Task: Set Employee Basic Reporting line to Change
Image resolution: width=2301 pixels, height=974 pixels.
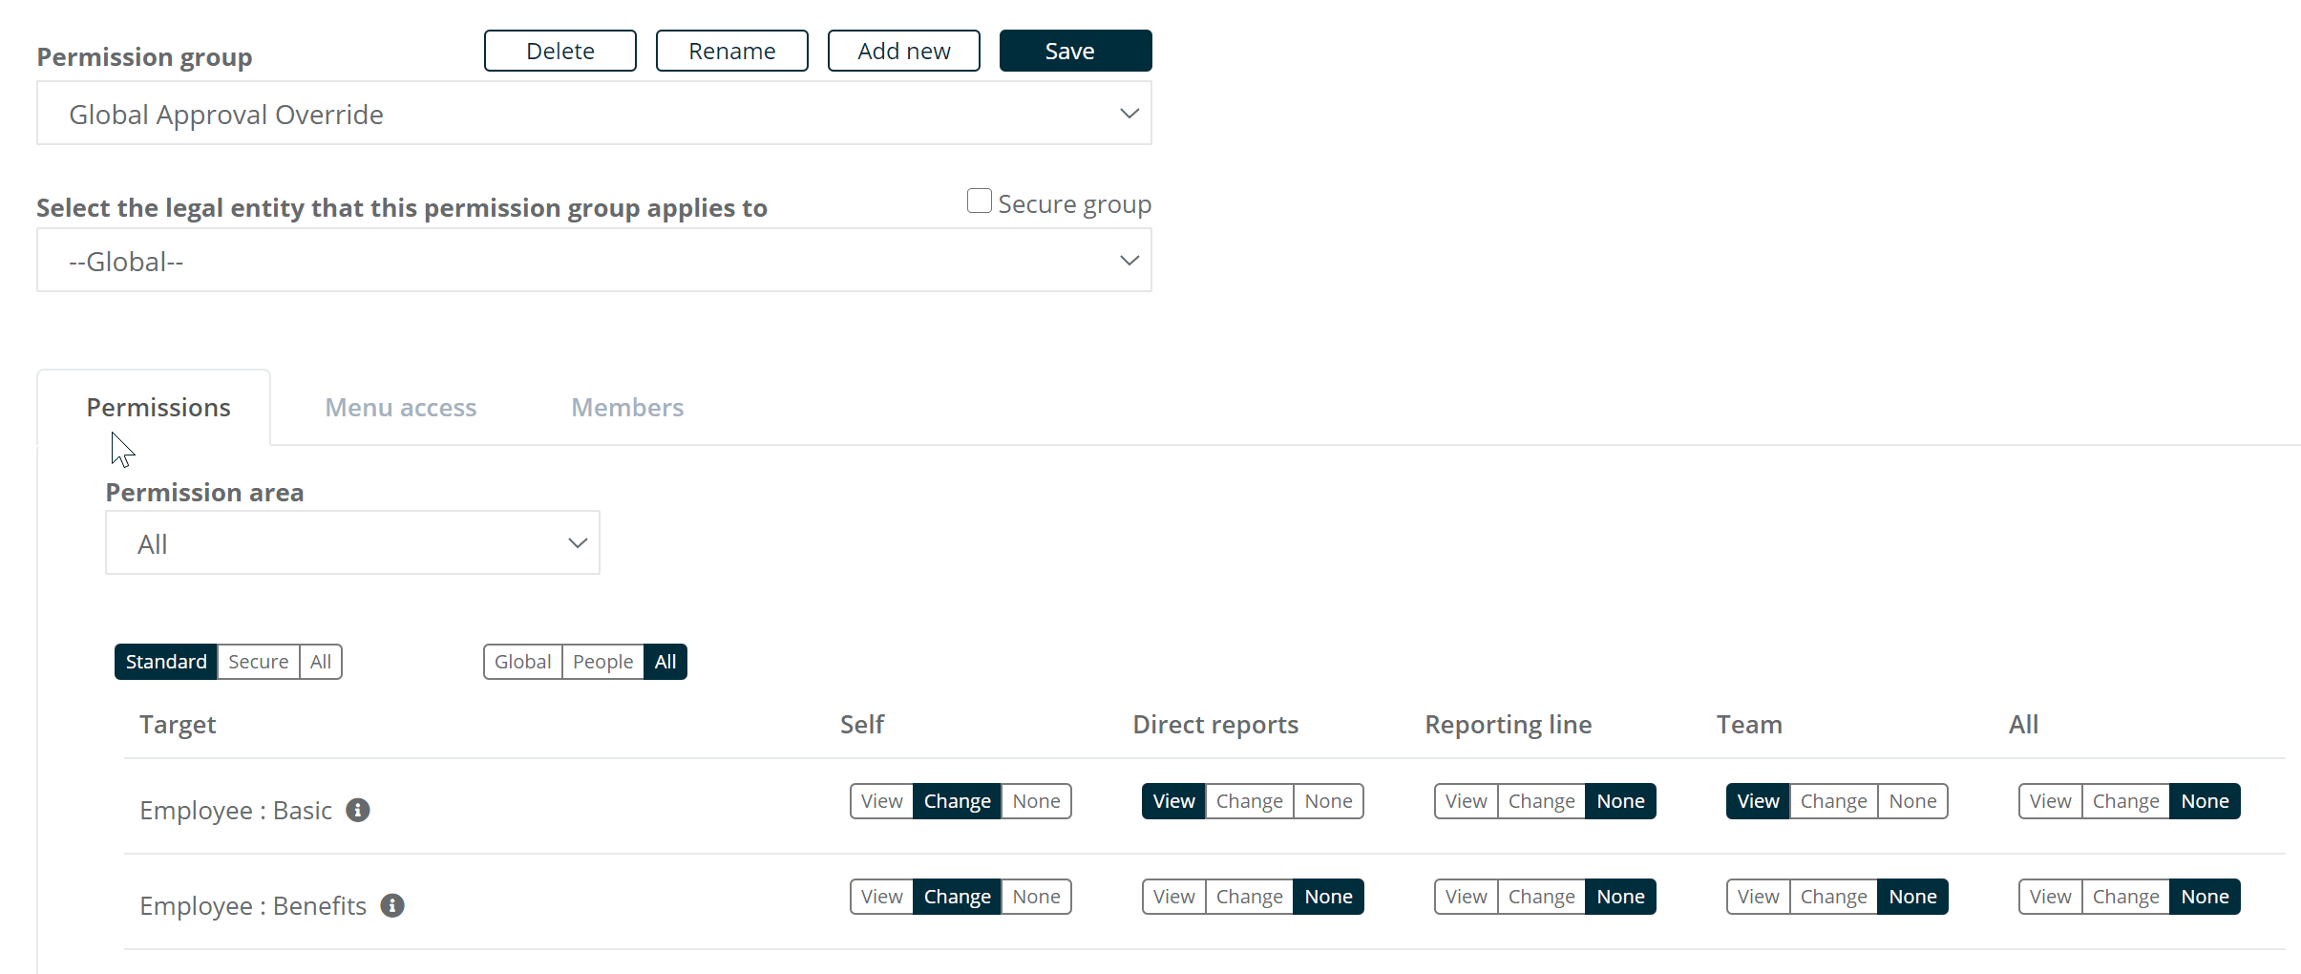Action: click(1541, 801)
